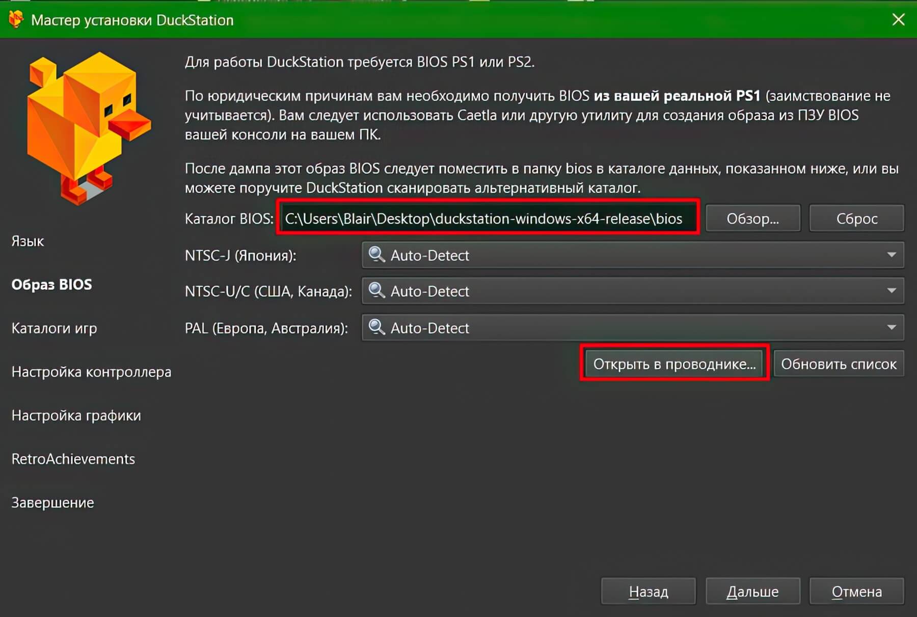Expand the NTSC-U/C dropdown arrow
Image resolution: width=917 pixels, height=617 pixels.
coord(892,291)
